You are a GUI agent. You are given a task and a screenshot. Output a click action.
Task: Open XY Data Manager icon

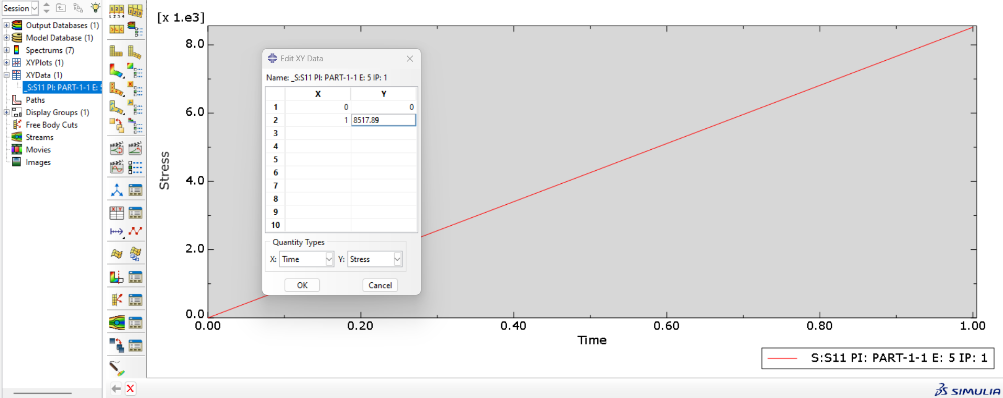135,213
